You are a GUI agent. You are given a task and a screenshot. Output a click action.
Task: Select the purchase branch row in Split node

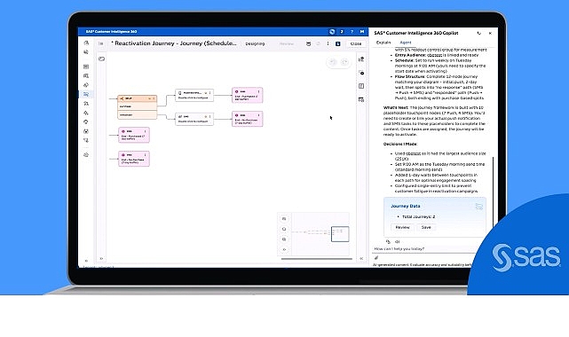pos(138,106)
